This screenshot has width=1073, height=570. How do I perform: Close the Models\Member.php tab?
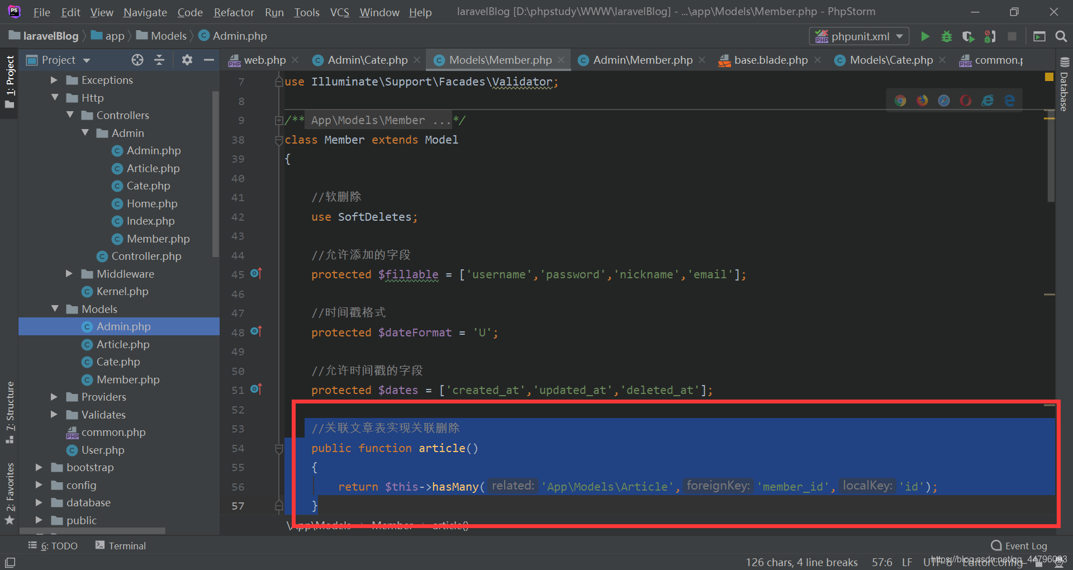561,60
